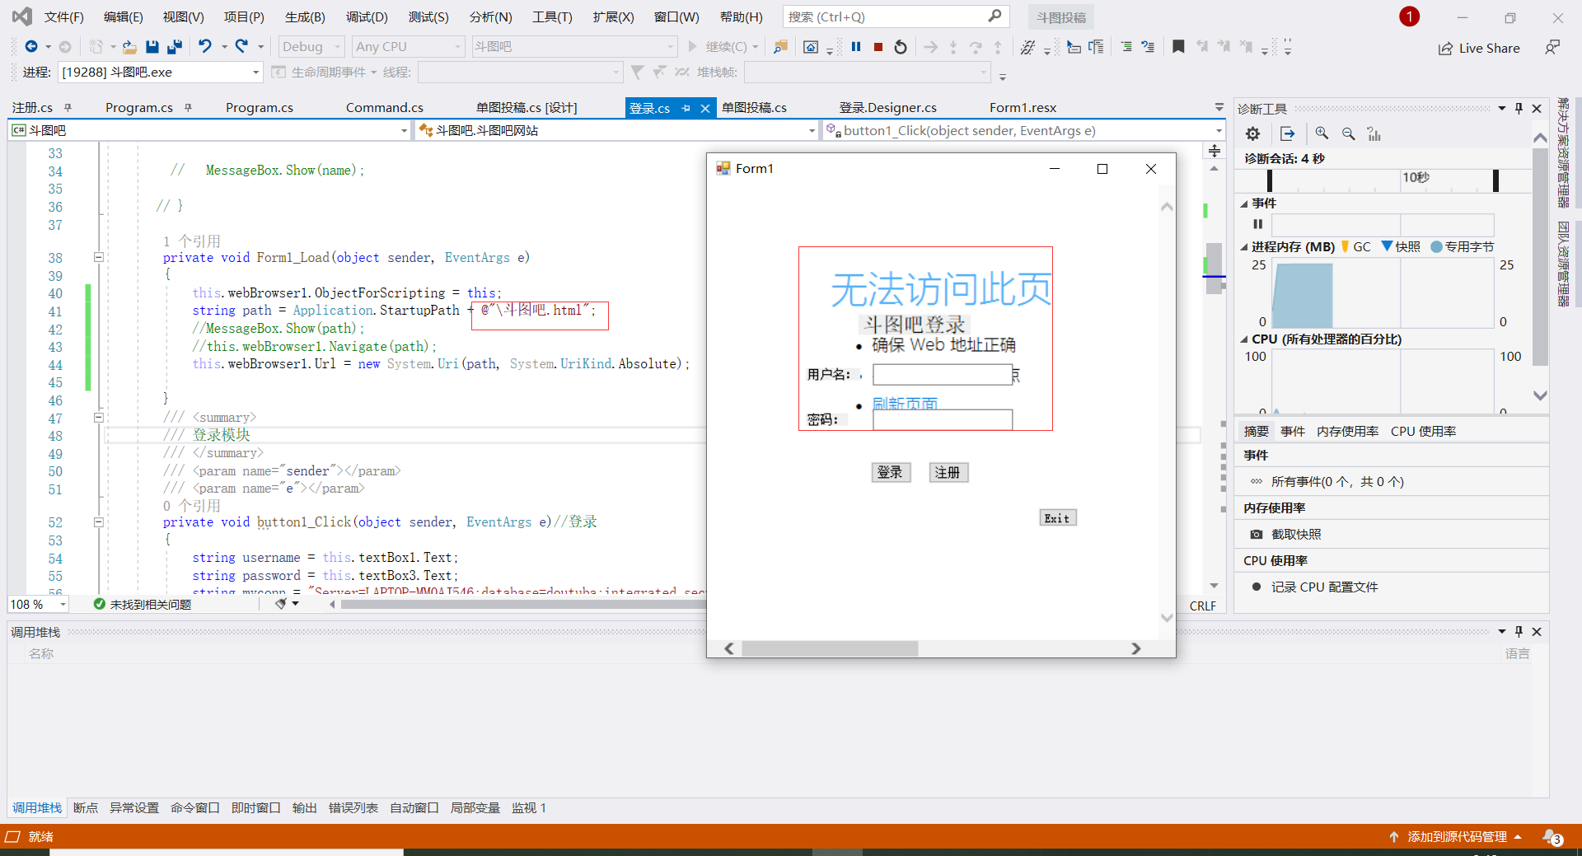Pause the events track in Diagnostic Tools
Viewport: 1582px width, 856px height.
coord(1257,223)
